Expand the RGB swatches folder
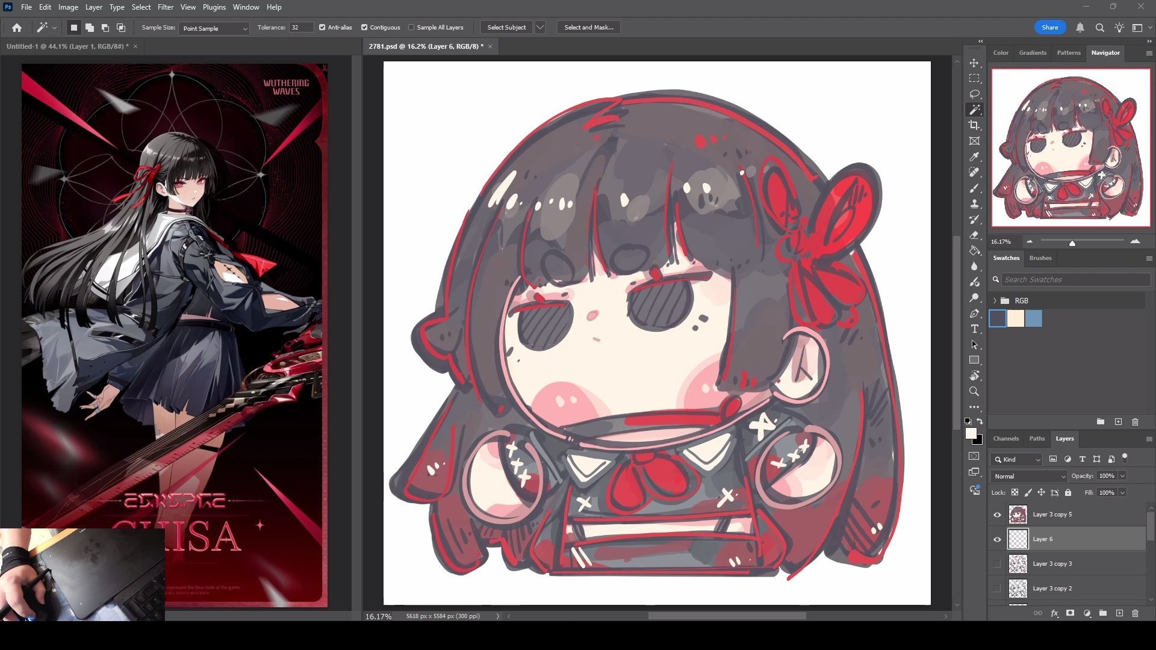 (x=995, y=301)
